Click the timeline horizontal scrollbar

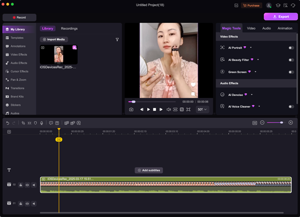(x=162, y=213)
